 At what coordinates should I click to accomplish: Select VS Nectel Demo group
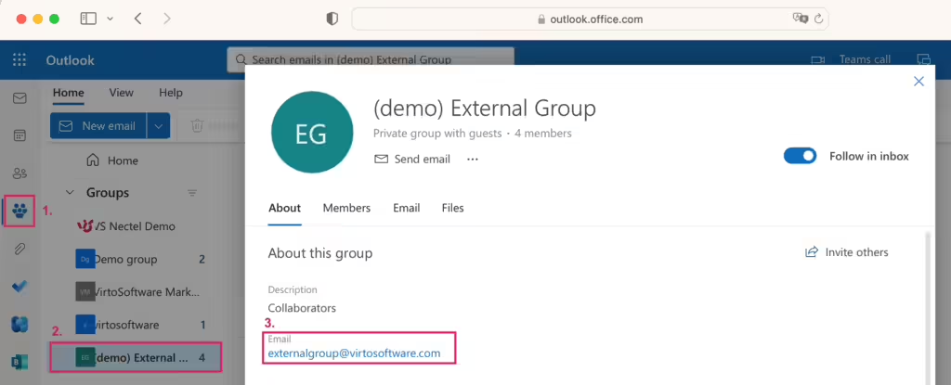point(125,226)
